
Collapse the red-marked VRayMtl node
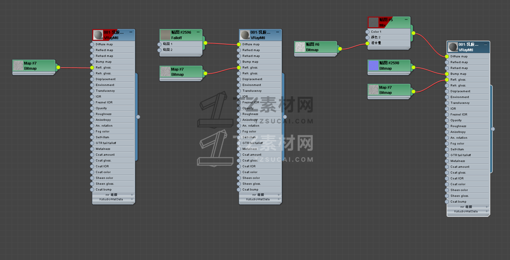click(131, 32)
